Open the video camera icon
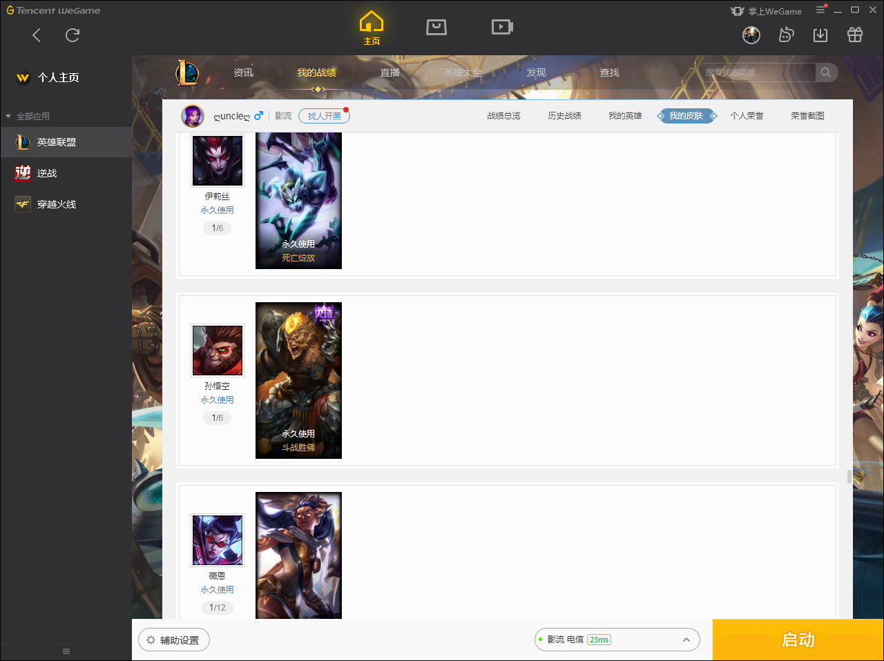884x661 pixels. click(x=502, y=27)
